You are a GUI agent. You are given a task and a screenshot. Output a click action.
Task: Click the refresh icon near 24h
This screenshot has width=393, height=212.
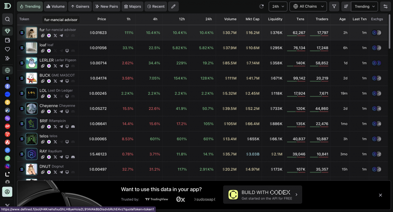pos(262,7)
